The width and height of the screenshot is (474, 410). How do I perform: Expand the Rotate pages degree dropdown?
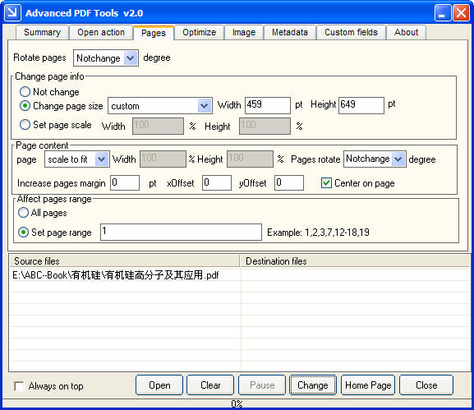click(131, 58)
